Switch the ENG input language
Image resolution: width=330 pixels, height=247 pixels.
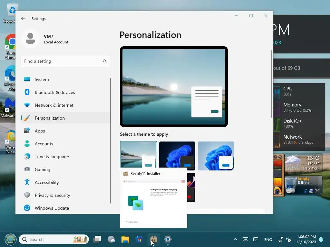click(268, 239)
